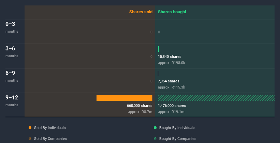
Task: Click the 0 sold value in 3–6 months row
Action: click(151, 57)
